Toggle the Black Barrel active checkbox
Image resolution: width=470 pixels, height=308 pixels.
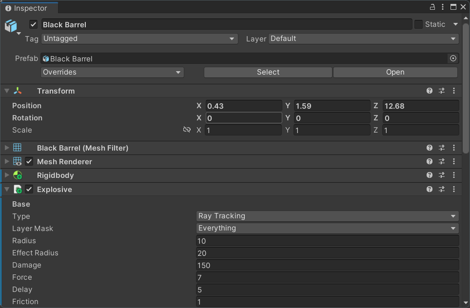coord(33,24)
